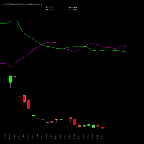Click the 01 Dec date label

coord(88,137)
